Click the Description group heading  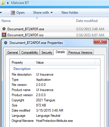[x=22, y=69]
